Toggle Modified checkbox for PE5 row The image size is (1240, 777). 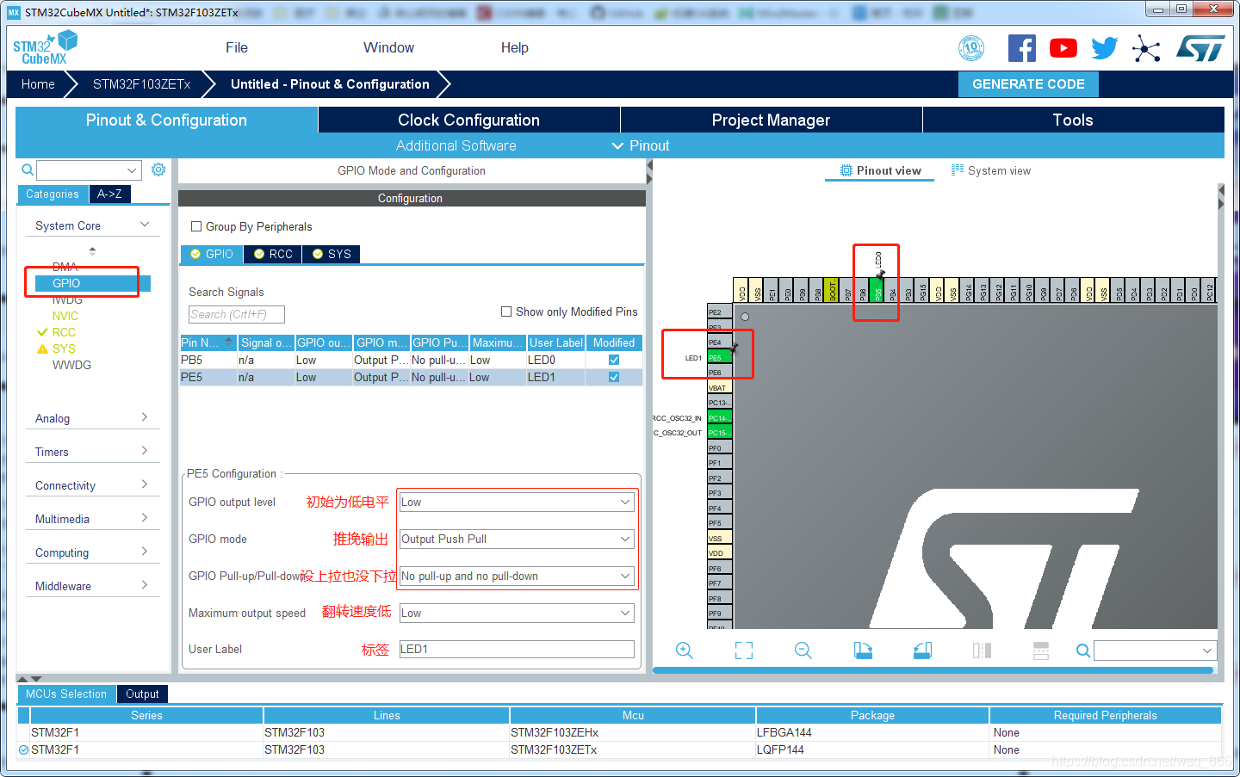coord(614,377)
